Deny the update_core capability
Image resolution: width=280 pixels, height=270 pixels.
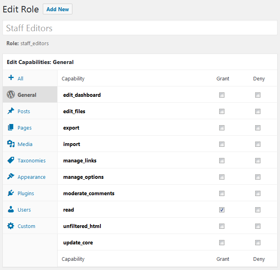click(258, 243)
